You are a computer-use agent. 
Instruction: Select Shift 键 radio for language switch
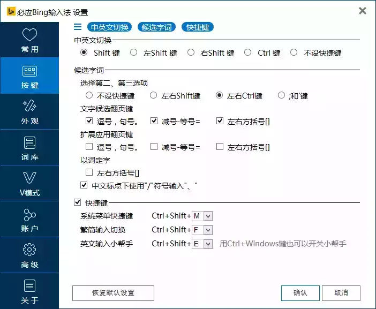click(84, 52)
